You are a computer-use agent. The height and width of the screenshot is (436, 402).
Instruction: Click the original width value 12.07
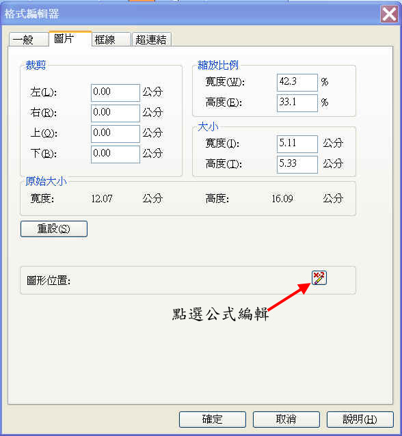tap(102, 199)
